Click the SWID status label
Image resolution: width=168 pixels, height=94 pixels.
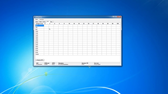tap(54, 63)
